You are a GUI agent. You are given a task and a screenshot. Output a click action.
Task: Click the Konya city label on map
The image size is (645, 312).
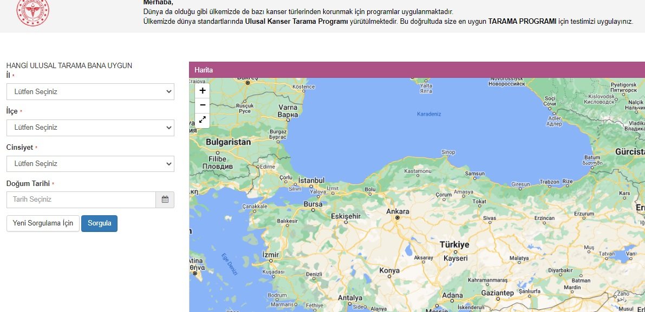389,270
